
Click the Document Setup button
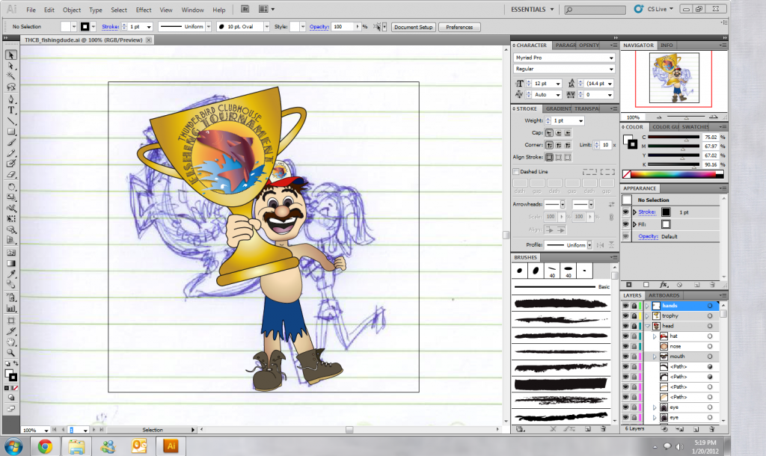pos(413,28)
